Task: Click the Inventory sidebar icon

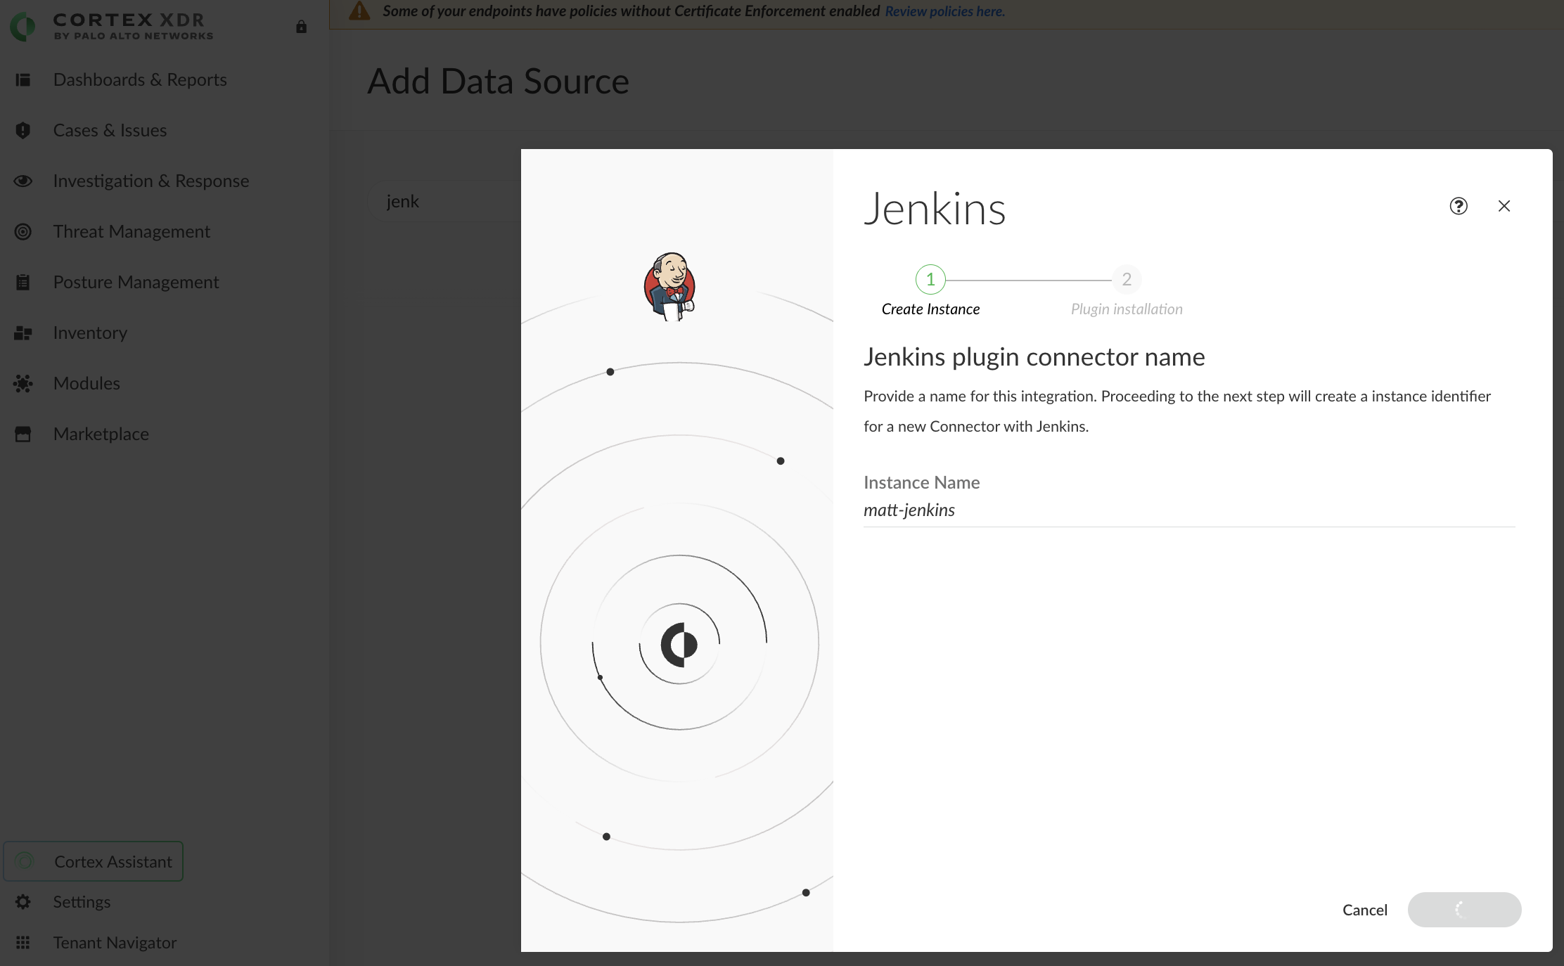Action: coord(23,333)
